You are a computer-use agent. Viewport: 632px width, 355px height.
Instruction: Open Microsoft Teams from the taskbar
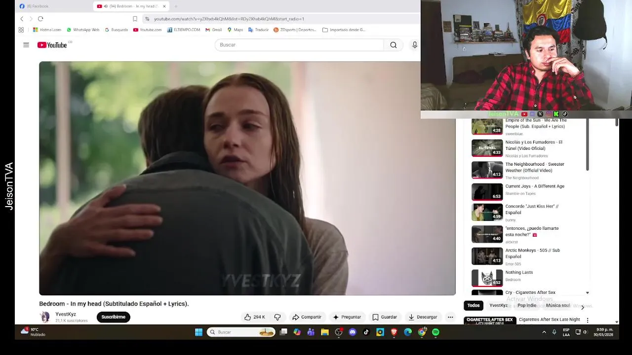311,332
